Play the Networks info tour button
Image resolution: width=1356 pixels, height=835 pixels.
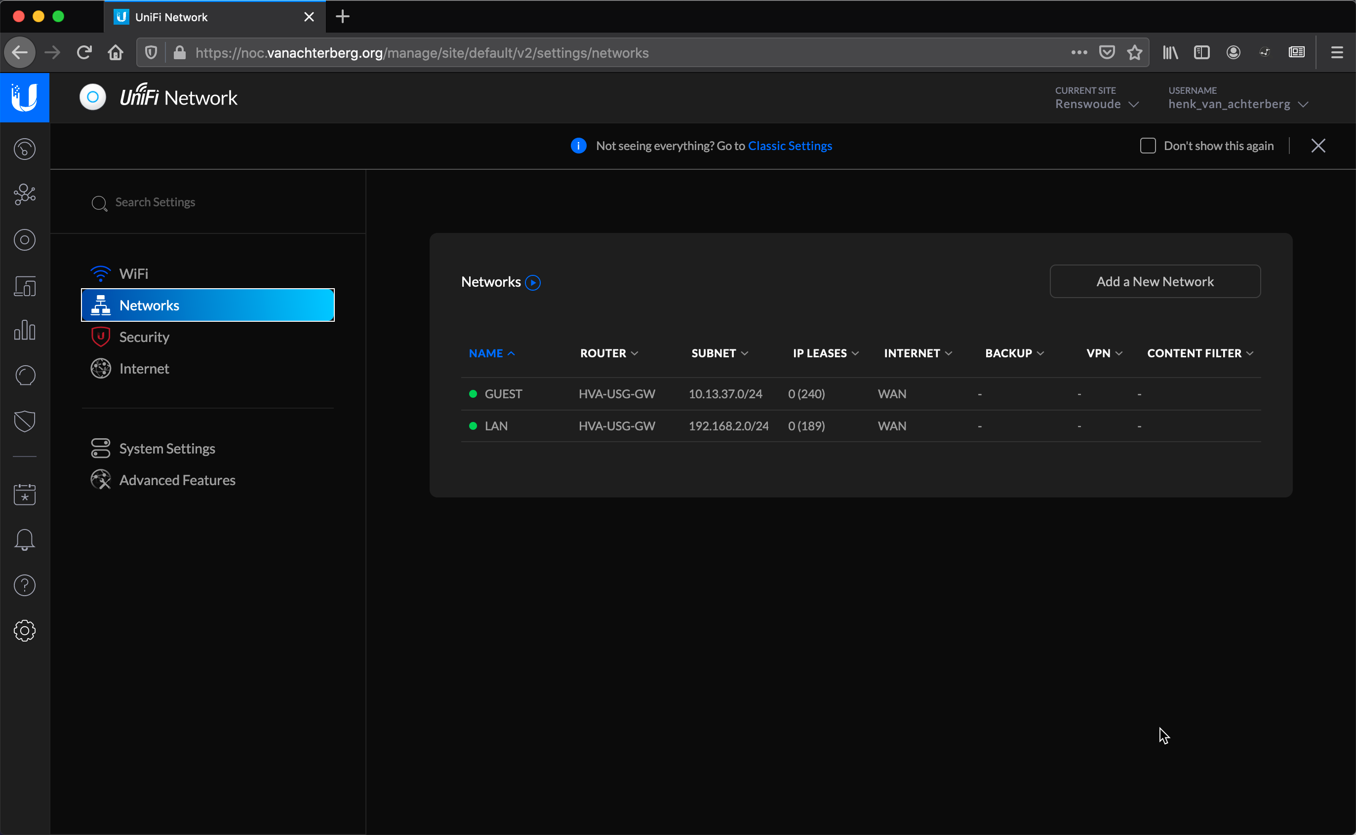click(533, 282)
